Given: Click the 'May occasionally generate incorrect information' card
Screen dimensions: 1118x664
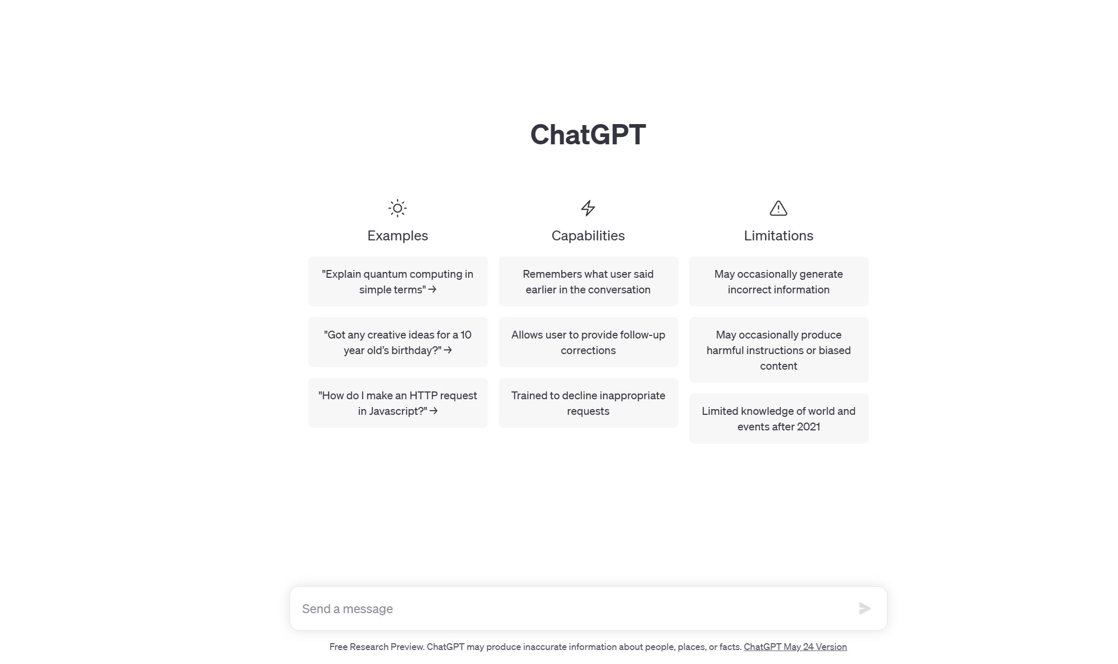Looking at the screenshot, I should [x=778, y=281].
